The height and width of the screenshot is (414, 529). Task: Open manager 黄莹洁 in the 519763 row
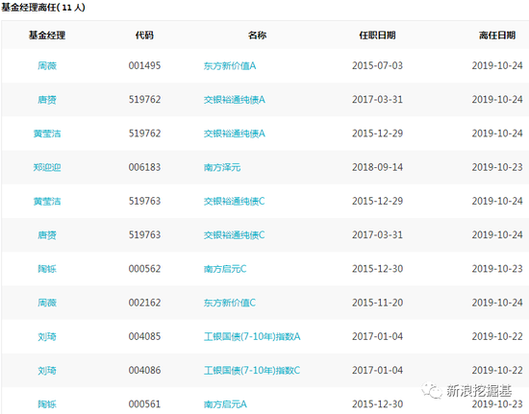tap(47, 201)
